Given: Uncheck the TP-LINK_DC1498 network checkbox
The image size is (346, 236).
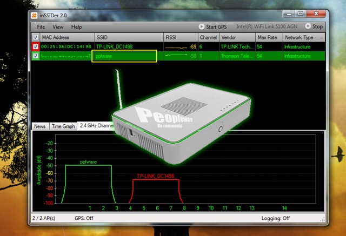Looking at the screenshot, I should tap(36, 46).
